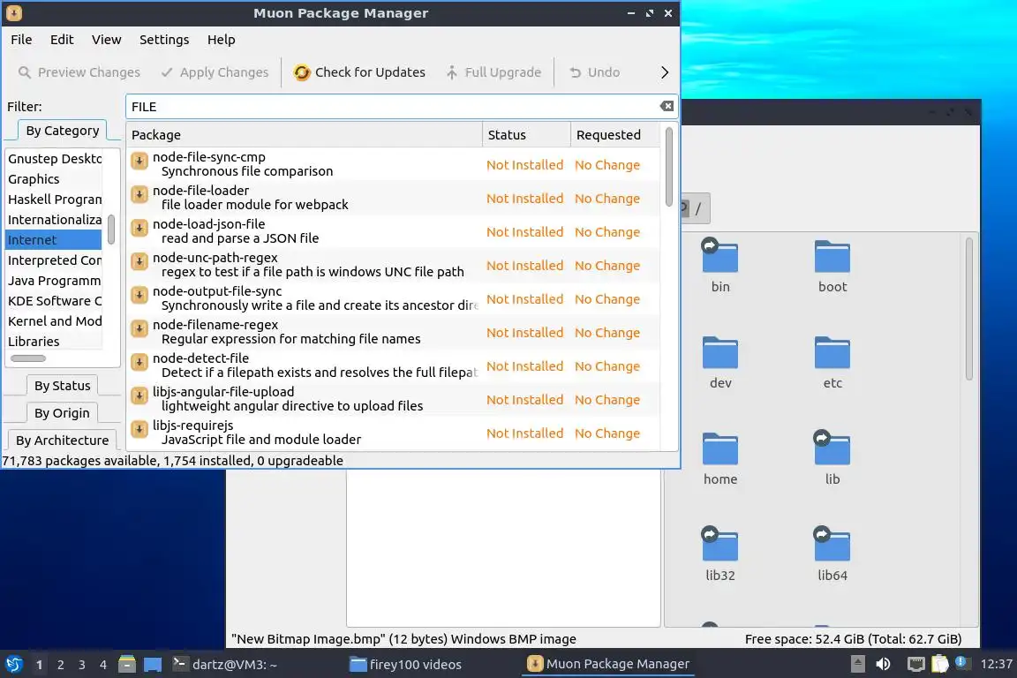Select the Kernel and Modules category
The height and width of the screenshot is (678, 1017).
(x=54, y=321)
